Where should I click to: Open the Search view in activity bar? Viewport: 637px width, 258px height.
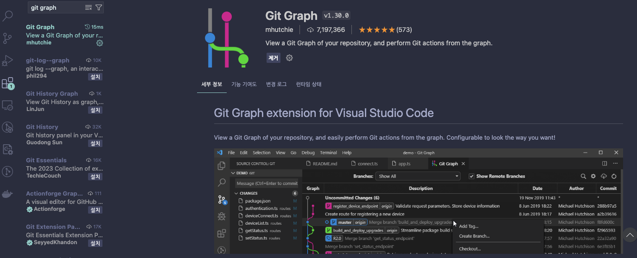pos(8,16)
